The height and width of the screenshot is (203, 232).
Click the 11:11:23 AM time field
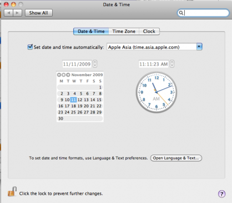pos(154,64)
